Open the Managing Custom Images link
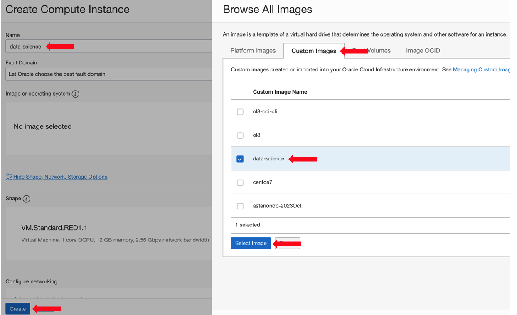517x315 pixels. [481, 69]
